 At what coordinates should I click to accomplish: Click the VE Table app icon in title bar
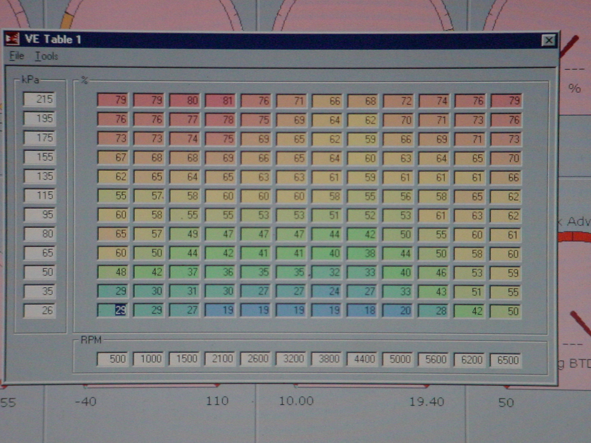click(x=12, y=39)
